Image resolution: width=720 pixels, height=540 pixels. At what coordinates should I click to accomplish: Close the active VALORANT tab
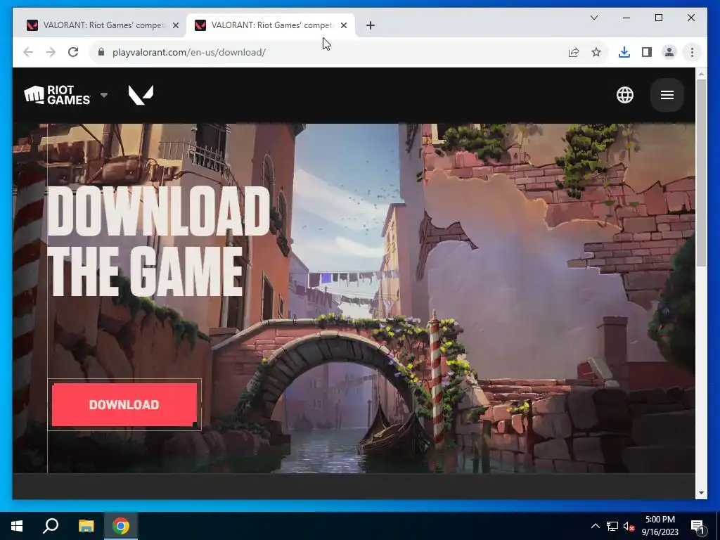click(344, 25)
